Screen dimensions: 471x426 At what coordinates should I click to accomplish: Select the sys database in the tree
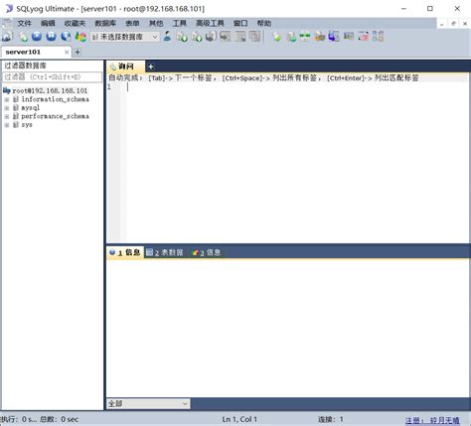[27, 125]
